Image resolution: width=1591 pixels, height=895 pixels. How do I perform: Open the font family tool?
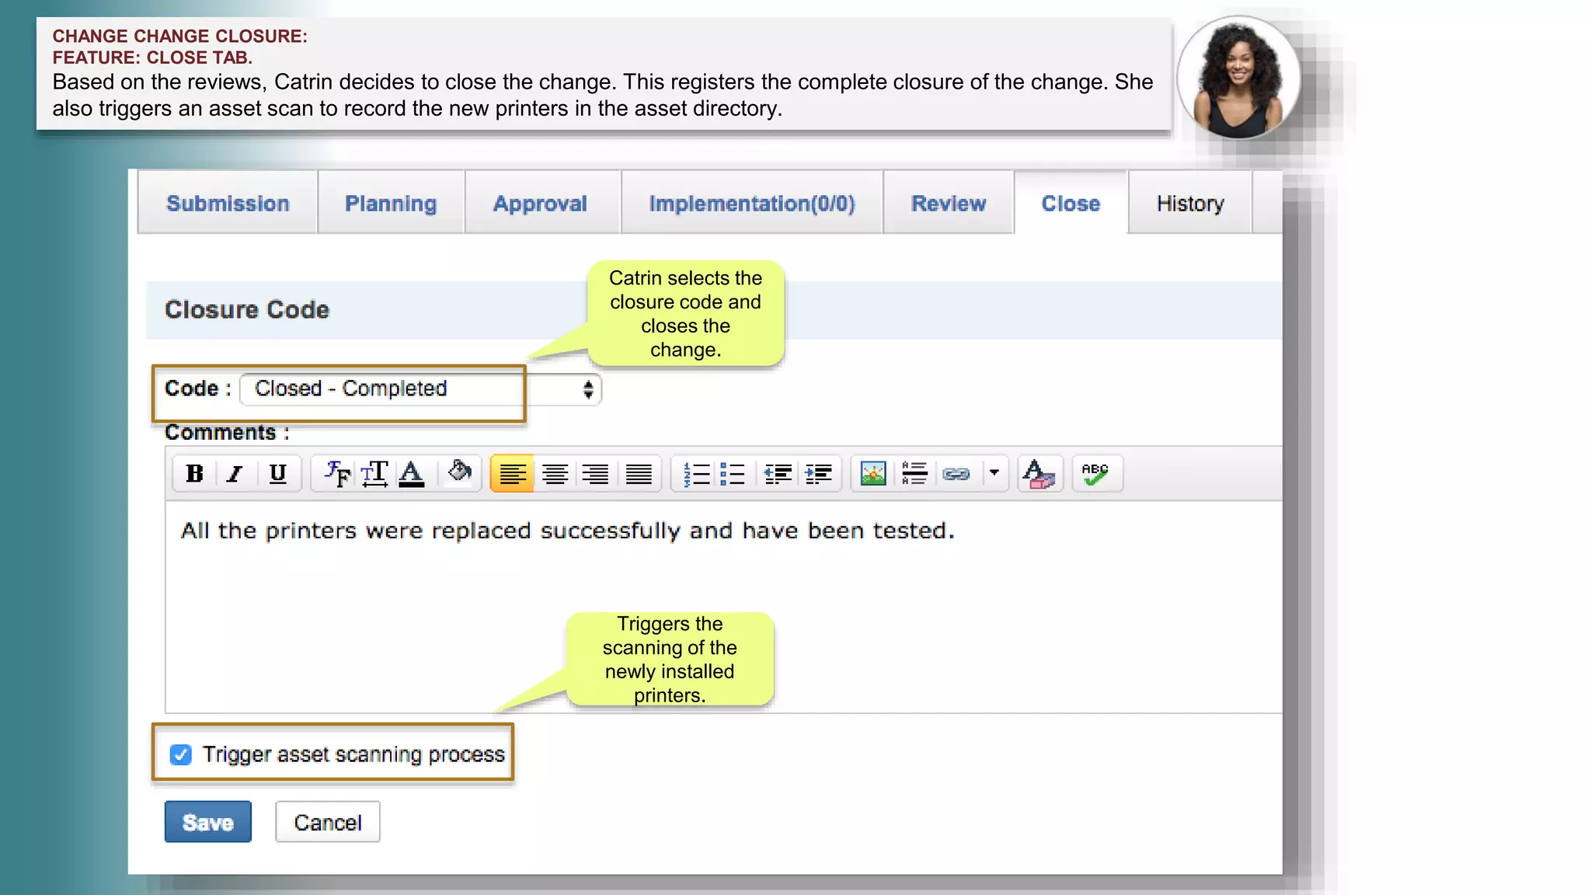click(x=337, y=473)
